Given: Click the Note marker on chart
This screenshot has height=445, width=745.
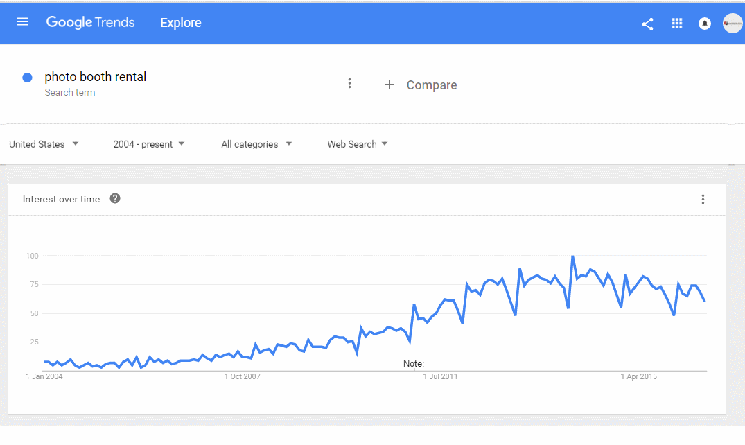Looking at the screenshot, I should click(413, 364).
